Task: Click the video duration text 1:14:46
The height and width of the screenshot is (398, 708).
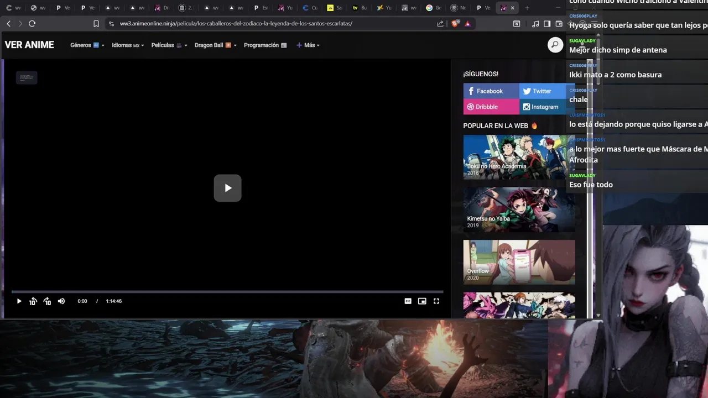Action: pos(114,301)
